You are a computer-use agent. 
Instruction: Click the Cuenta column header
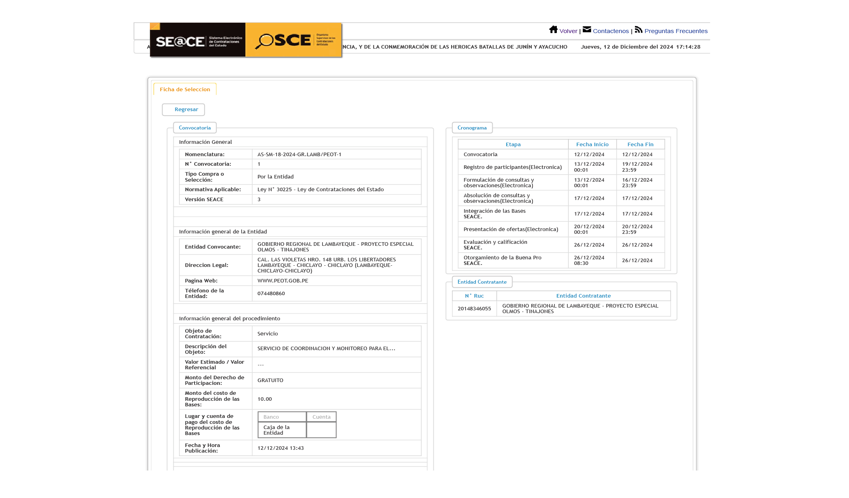coord(321,417)
